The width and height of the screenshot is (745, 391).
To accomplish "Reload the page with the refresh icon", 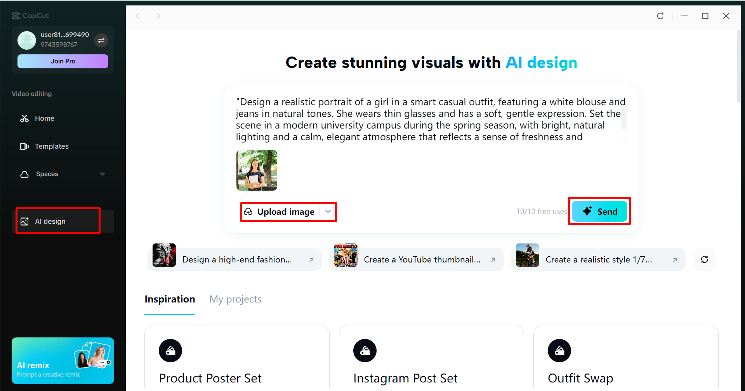I will 660,16.
